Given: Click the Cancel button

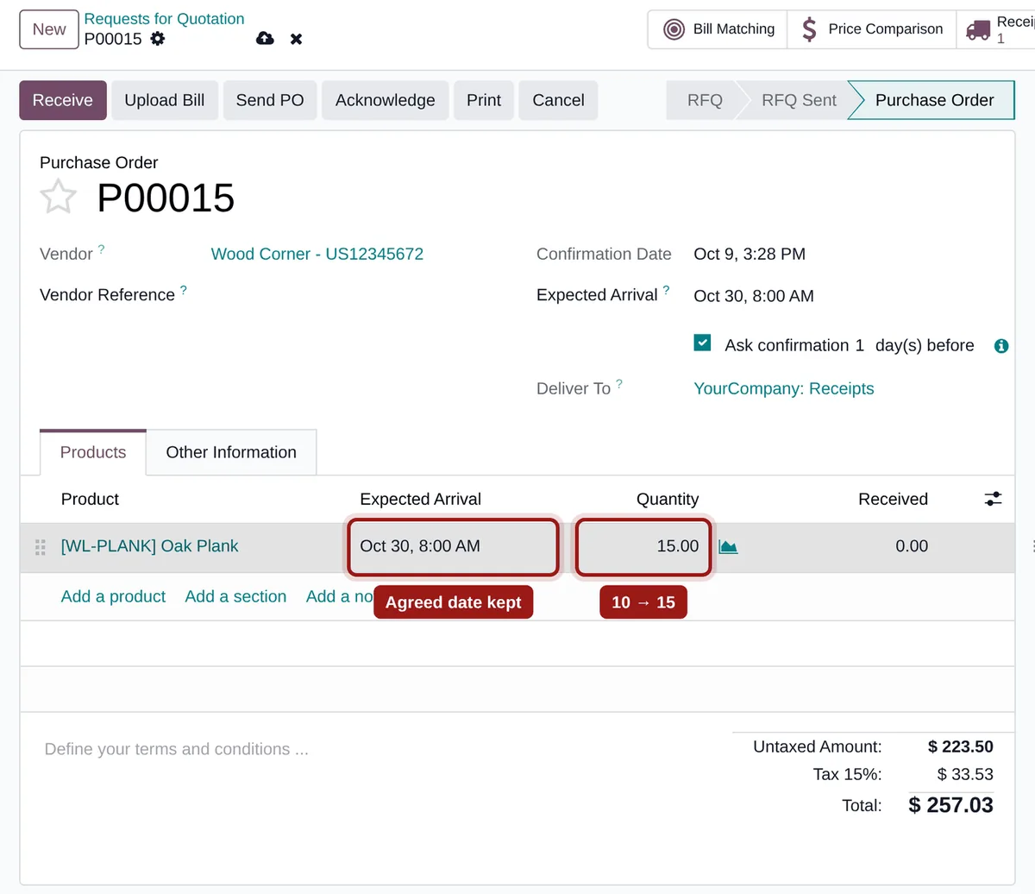Looking at the screenshot, I should pos(558,100).
